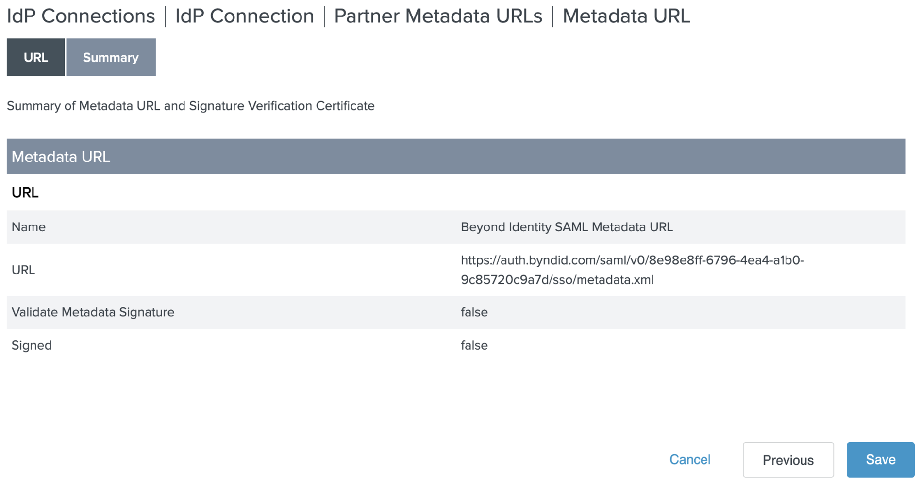Switch to the URL tab
The width and height of the screenshot is (920, 483).
click(35, 57)
